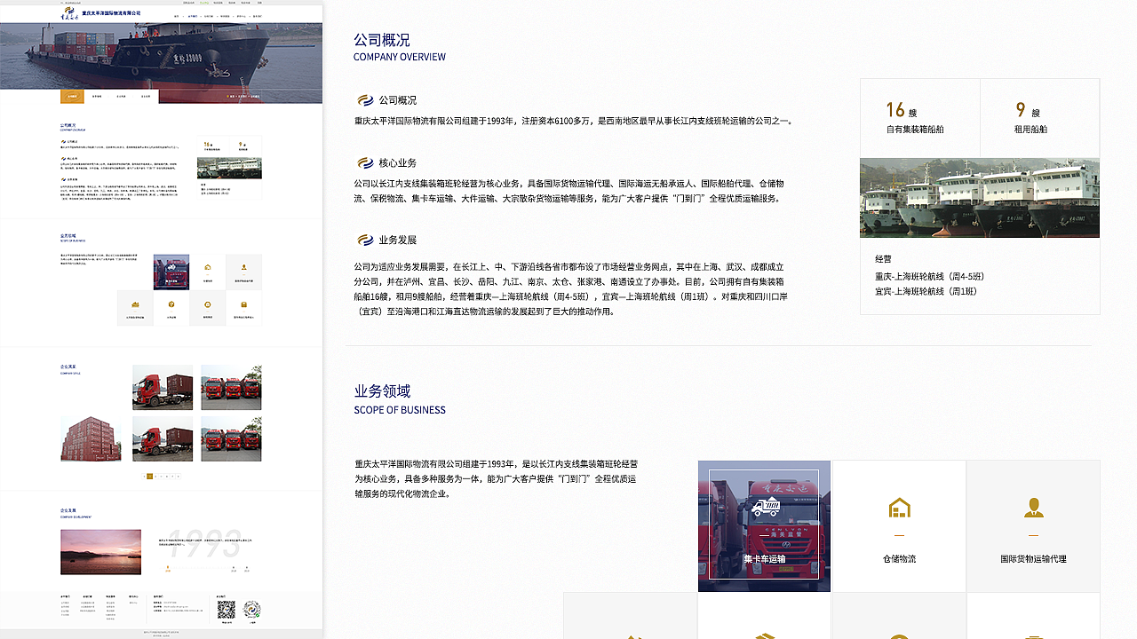Click the person icon above 国际货物运输代理
Screen dimensions: 1137x639
coord(1033,508)
